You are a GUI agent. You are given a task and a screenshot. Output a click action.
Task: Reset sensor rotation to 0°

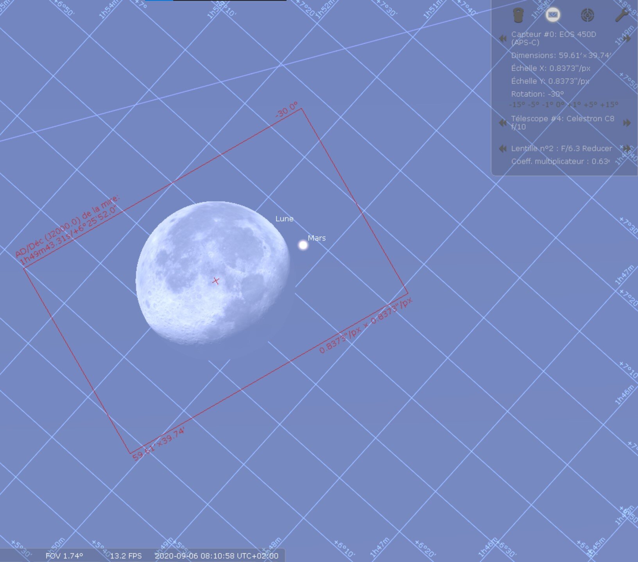pyautogui.click(x=560, y=105)
